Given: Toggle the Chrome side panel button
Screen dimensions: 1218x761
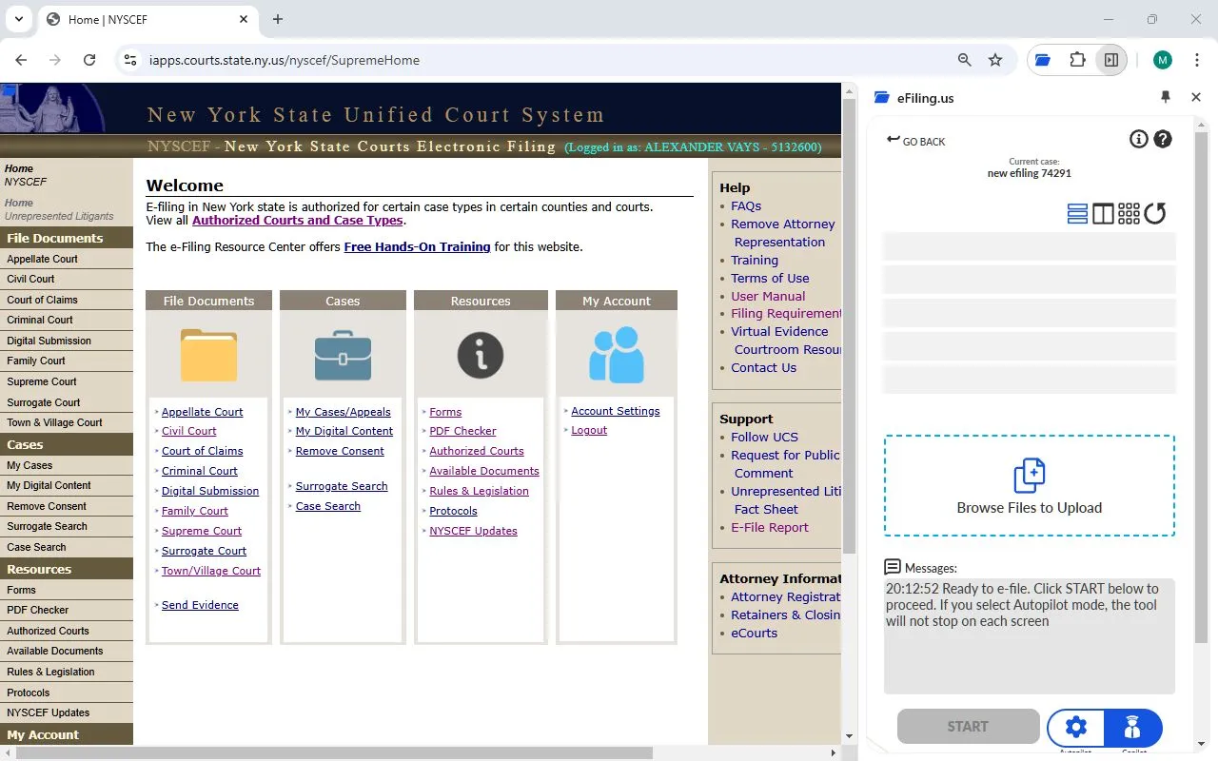Looking at the screenshot, I should [1110, 60].
